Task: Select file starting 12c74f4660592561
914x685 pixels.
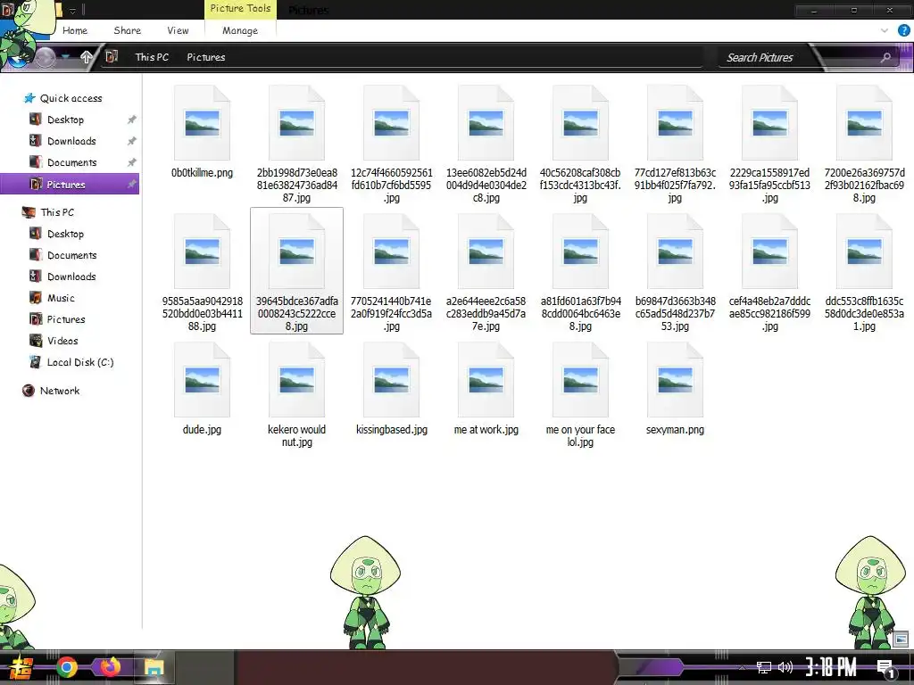Action: [391, 143]
